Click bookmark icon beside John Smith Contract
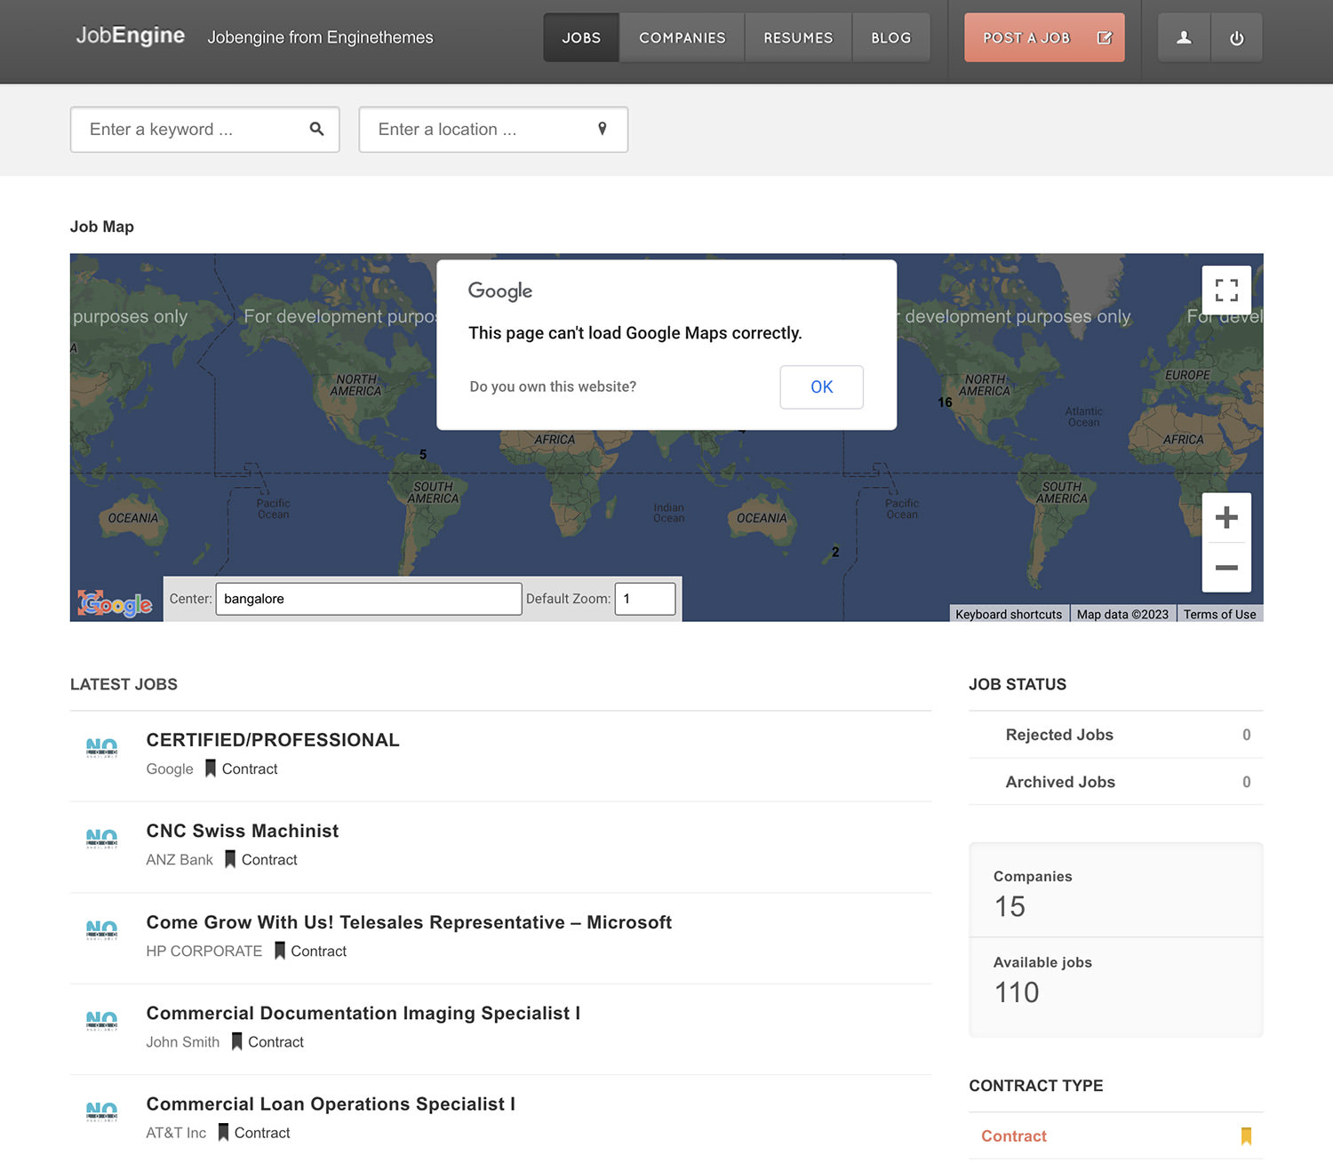 tap(237, 1041)
